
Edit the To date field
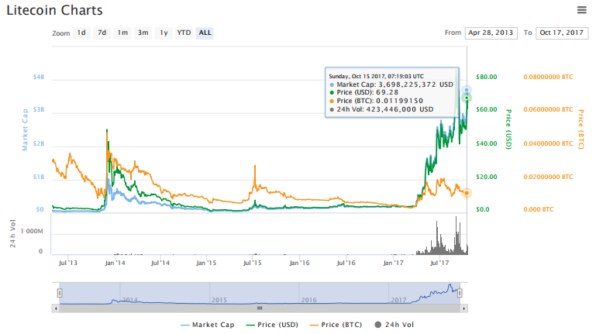562,33
